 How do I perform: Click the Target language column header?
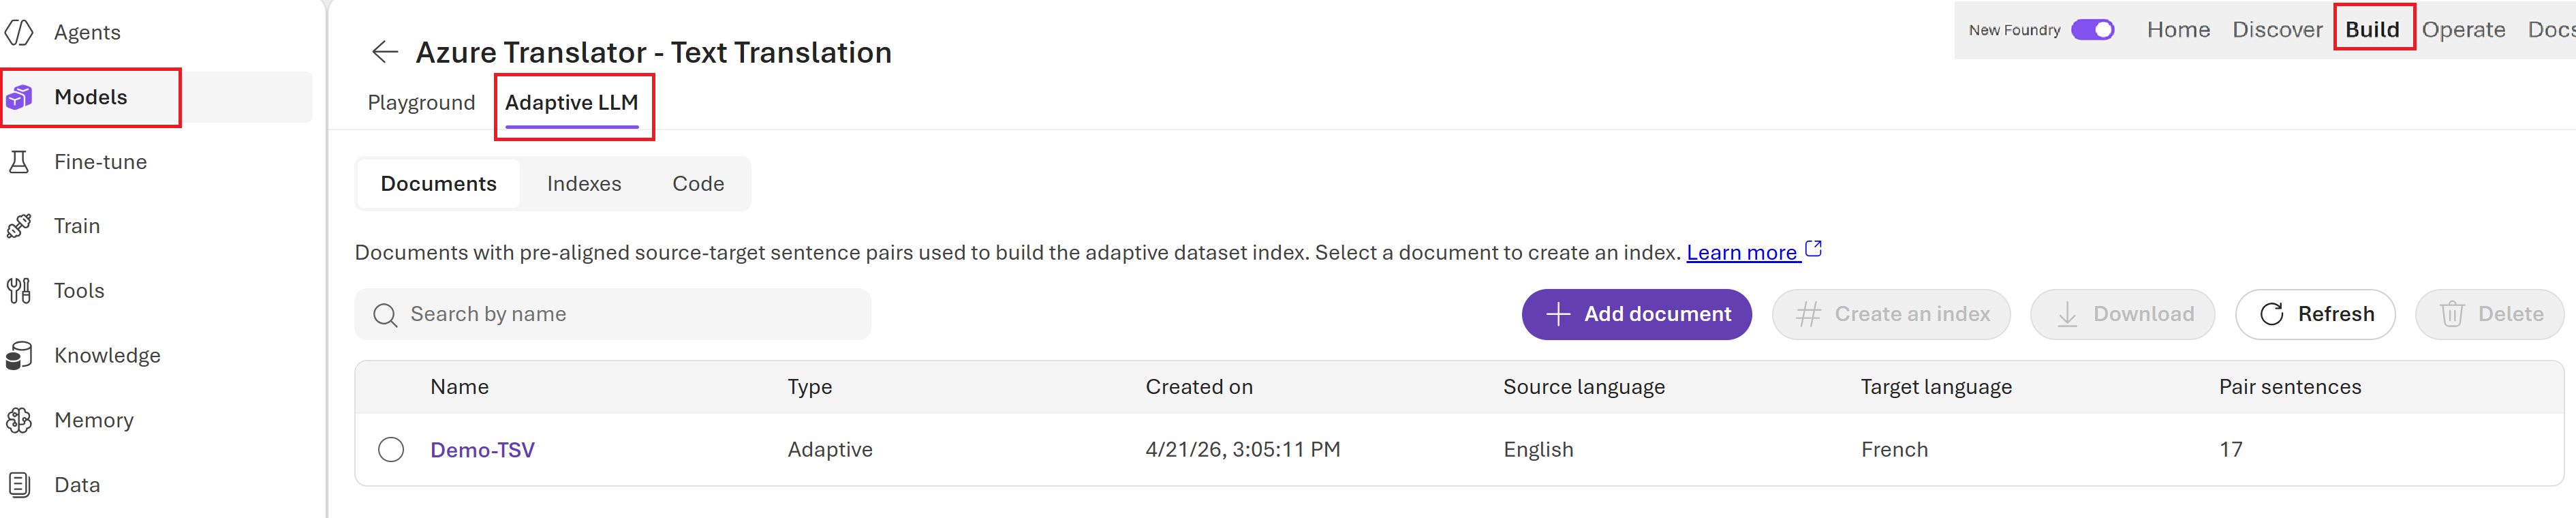(1936, 388)
